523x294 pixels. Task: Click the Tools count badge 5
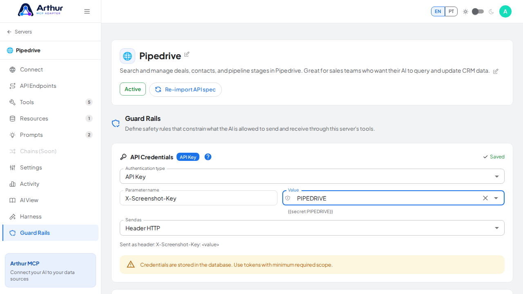89,102
